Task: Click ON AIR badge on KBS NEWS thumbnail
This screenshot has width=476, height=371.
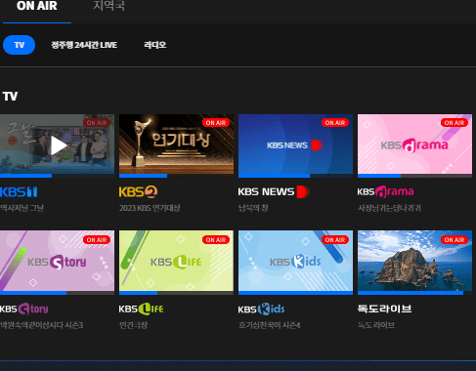Action: pyautogui.click(x=335, y=123)
